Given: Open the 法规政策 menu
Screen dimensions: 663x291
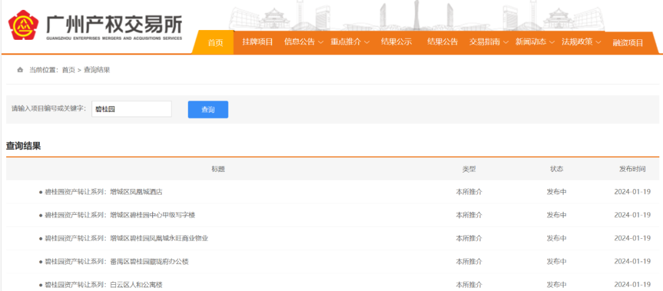Looking at the screenshot, I should tap(577, 42).
